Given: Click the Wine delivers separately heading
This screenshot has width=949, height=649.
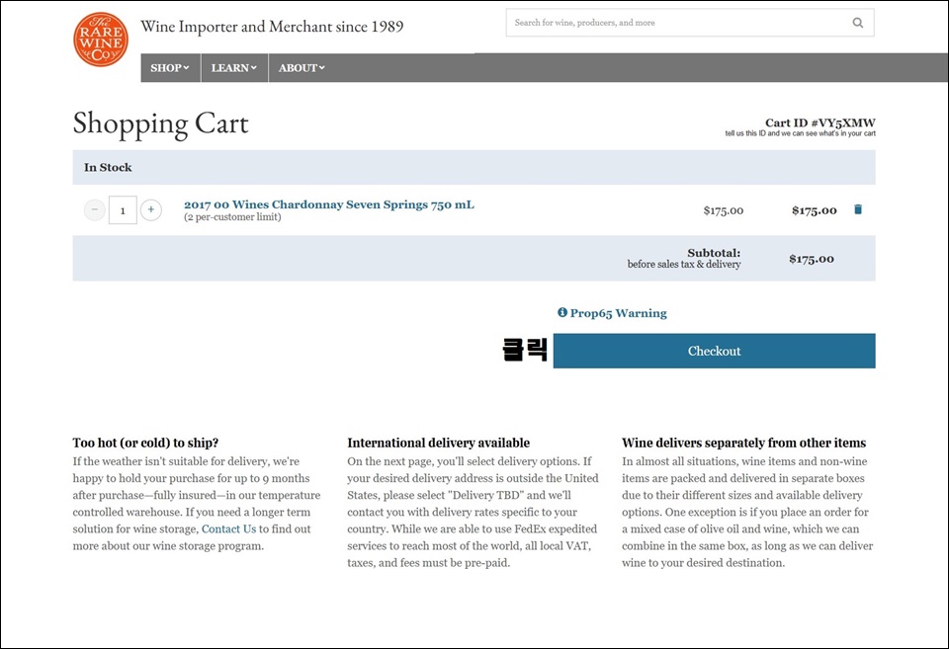Looking at the screenshot, I should pyautogui.click(x=743, y=443).
